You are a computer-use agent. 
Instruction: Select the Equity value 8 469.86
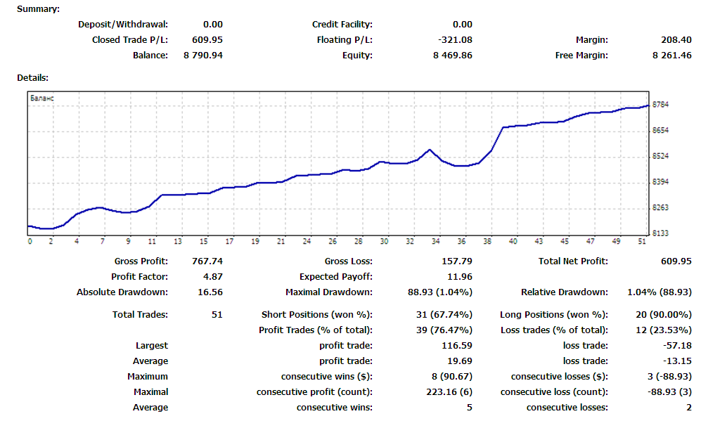(453, 55)
